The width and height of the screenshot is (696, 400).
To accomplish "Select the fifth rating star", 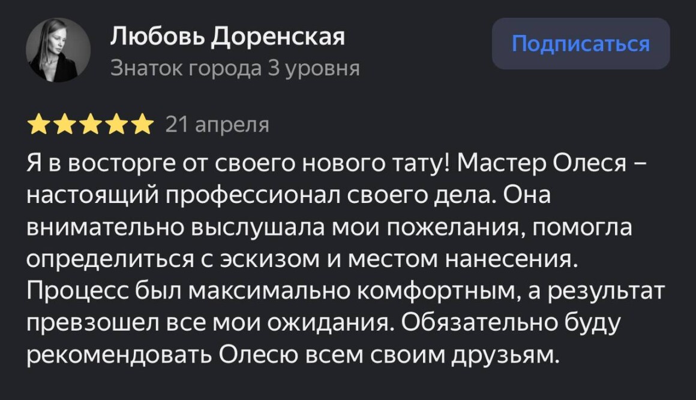I will click(142, 125).
